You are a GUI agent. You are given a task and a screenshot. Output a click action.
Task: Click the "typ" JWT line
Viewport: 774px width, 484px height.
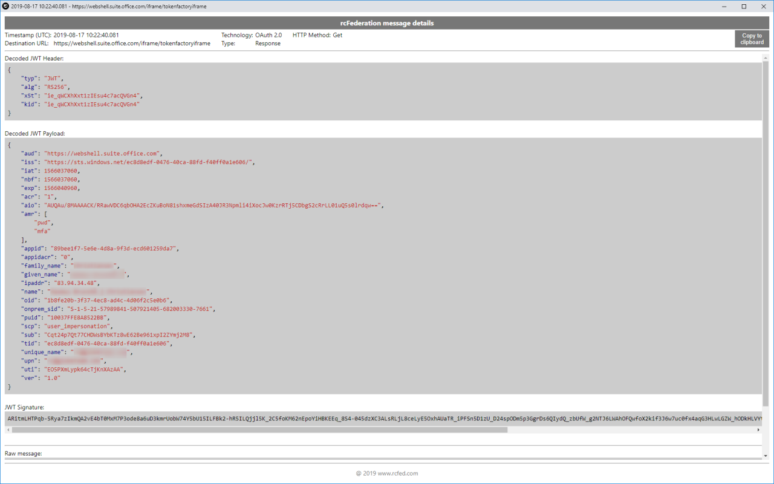coord(42,79)
